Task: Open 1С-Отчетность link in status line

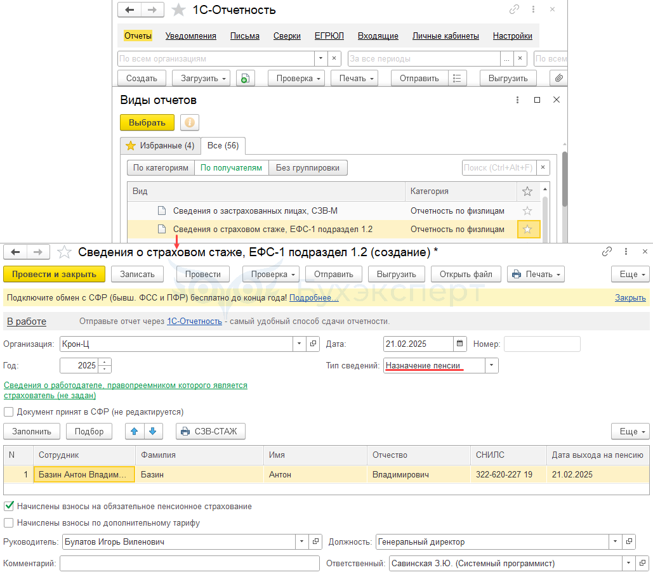Action: coord(194,321)
